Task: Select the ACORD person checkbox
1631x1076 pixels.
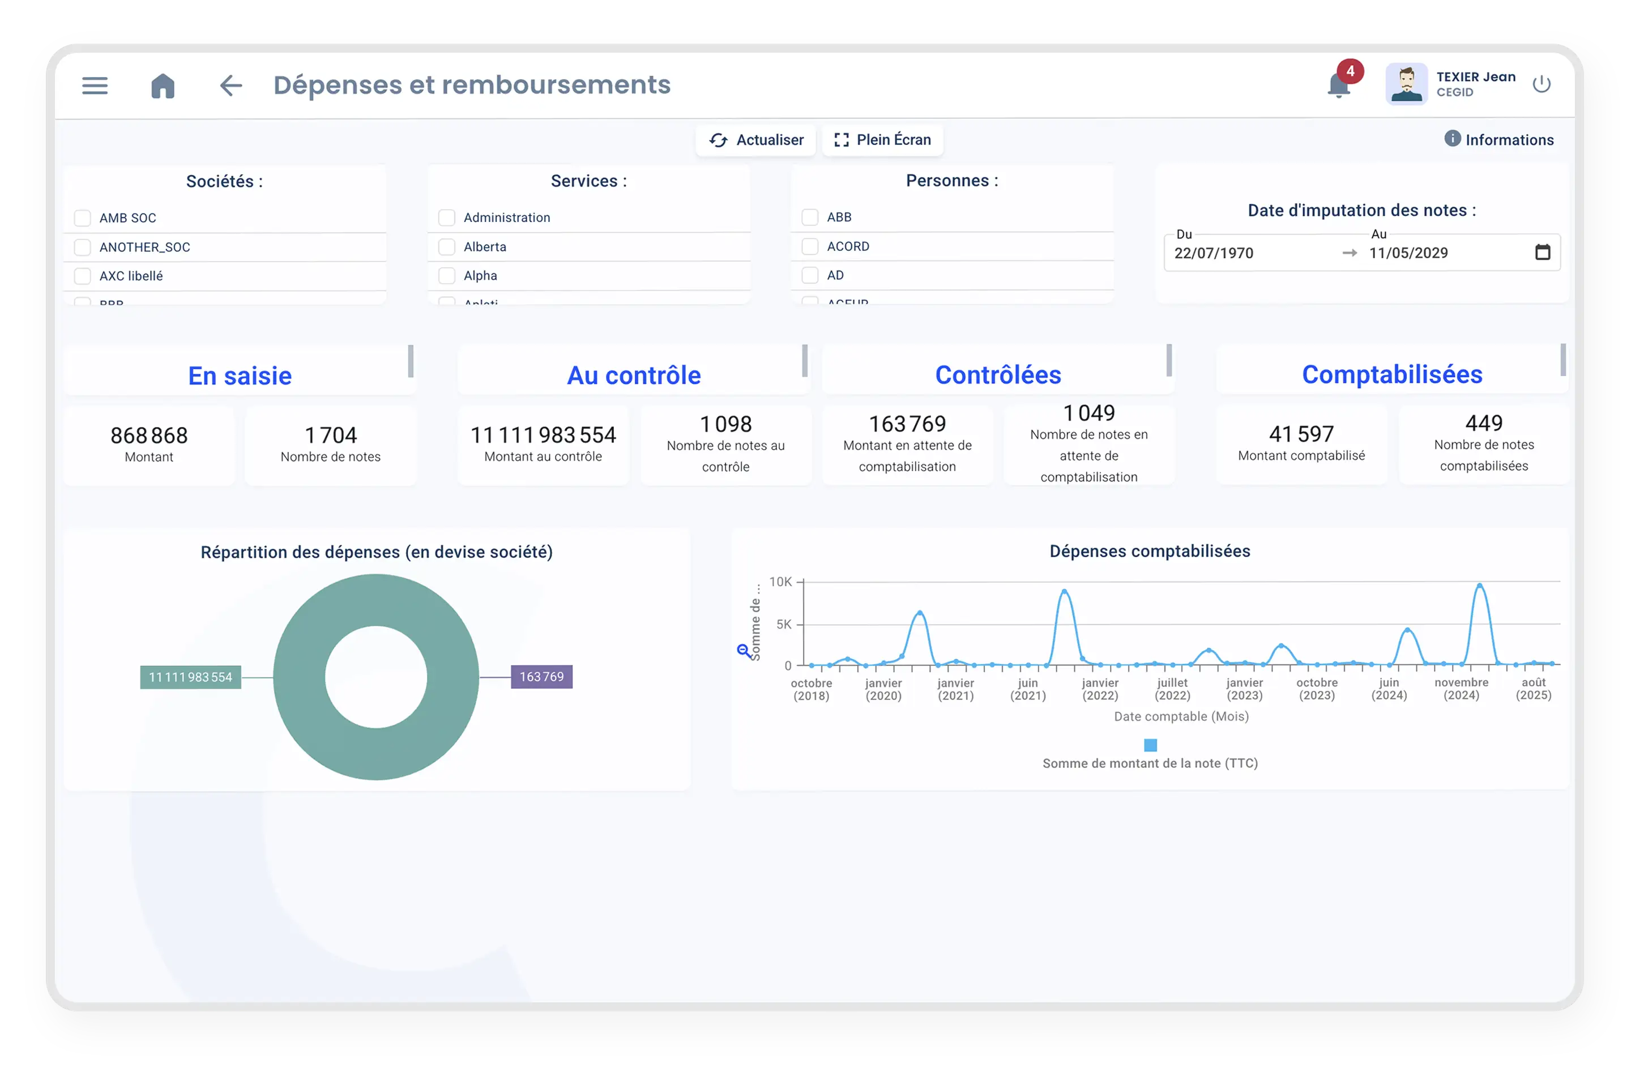Action: pos(810,246)
